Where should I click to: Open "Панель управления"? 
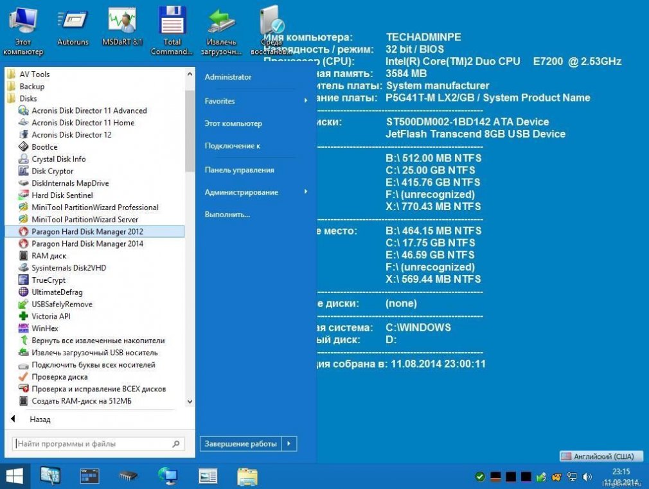[x=239, y=170]
